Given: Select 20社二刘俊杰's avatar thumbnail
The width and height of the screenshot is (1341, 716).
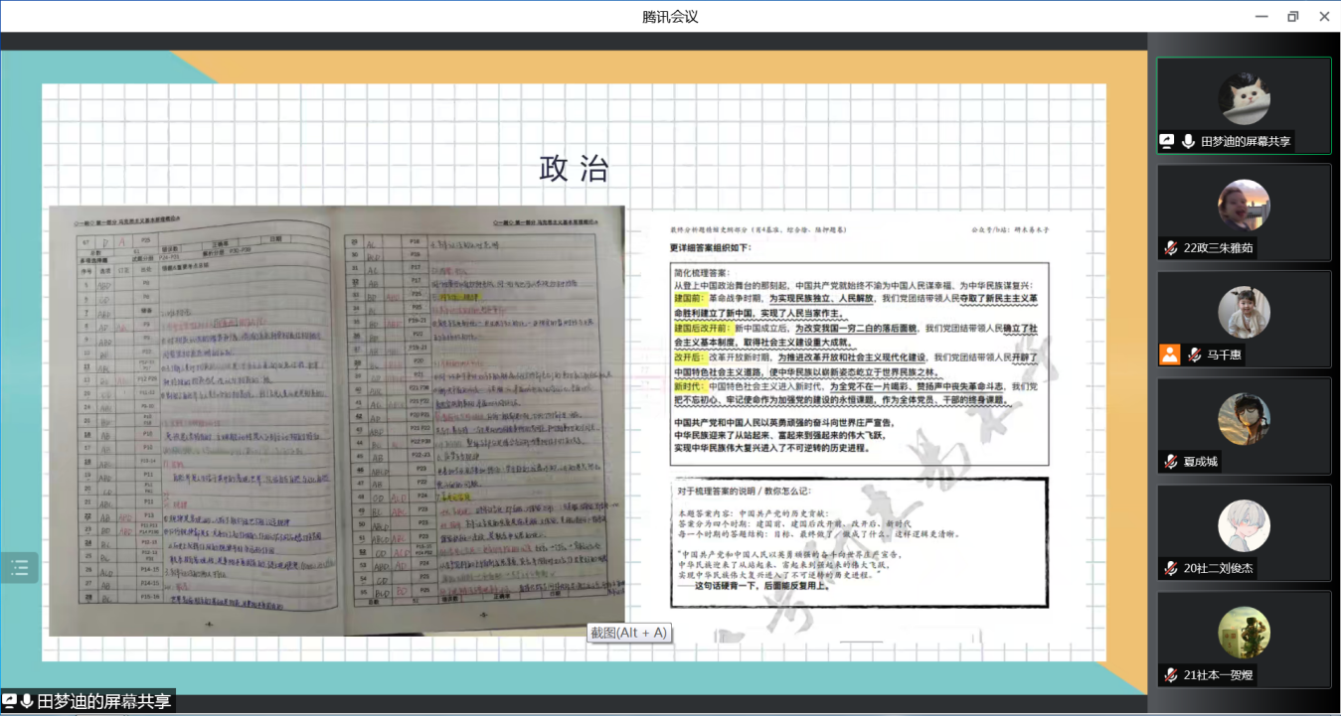Looking at the screenshot, I should 1244,526.
